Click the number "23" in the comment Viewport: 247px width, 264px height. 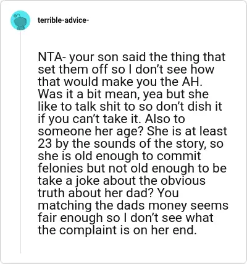tap(45, 143)
